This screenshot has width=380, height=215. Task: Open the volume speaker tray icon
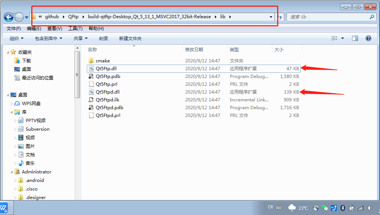[370, 208]
